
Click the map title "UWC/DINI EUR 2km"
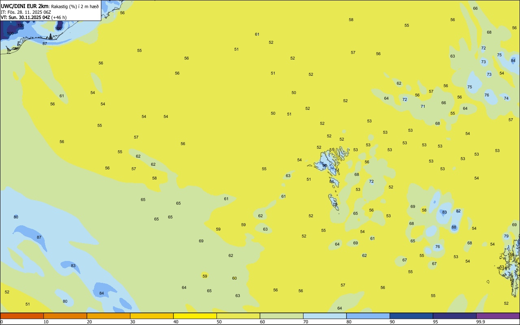coord(25,6)
